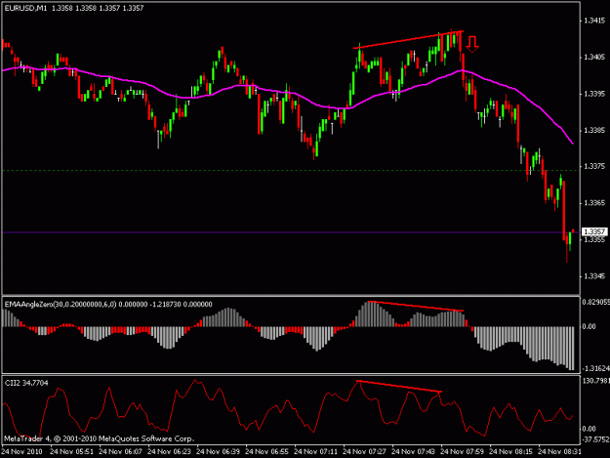Screen dimensions: 610x458
Task: Click the 24 Nov 08:15 time label
Action: tap(510, 452)
